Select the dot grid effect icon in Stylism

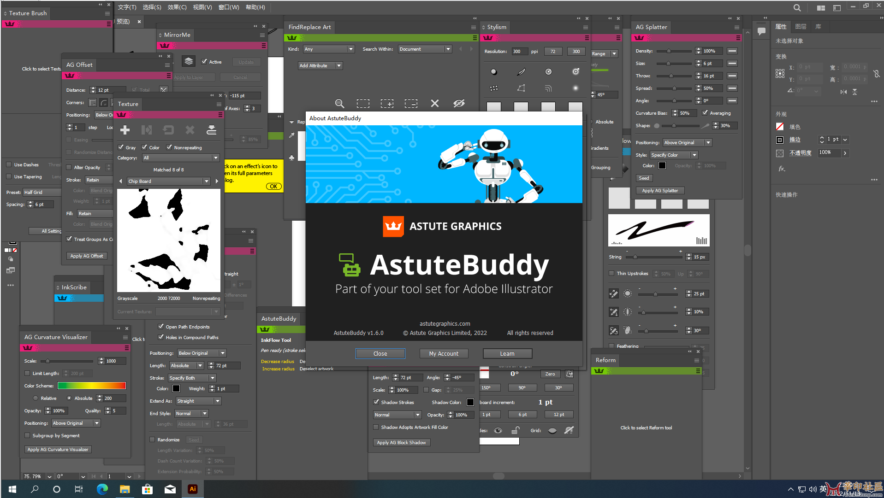coord(494,88)
